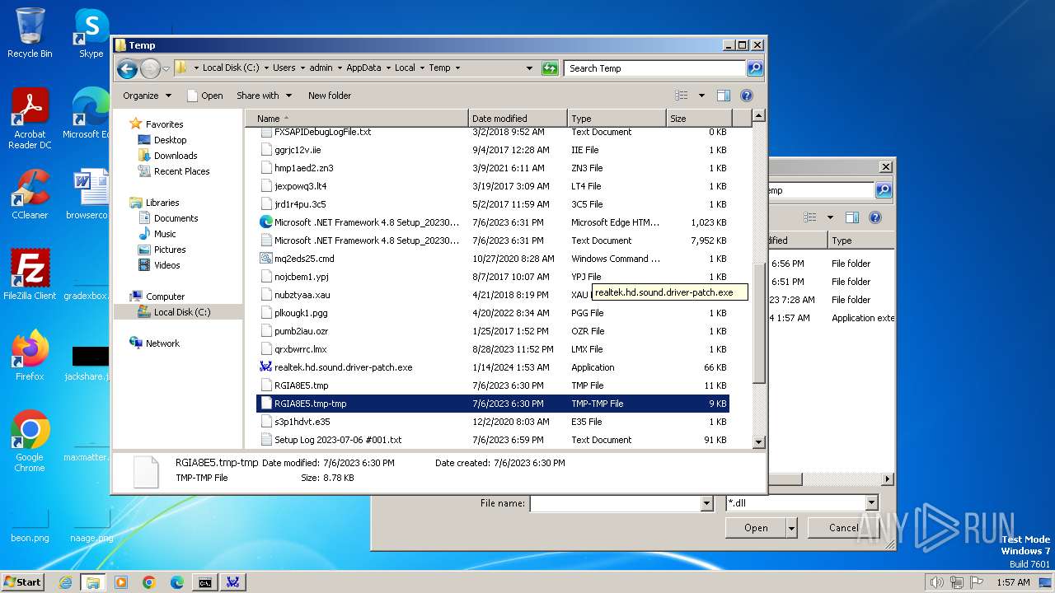Select FXSAPIDebugLogFile.txt file
Screen dimensions: 1055x593
(x=493, y=132)
